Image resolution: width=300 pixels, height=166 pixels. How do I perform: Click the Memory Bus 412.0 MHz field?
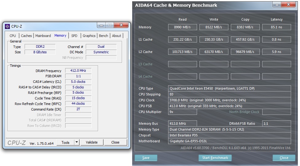[183, 123]
